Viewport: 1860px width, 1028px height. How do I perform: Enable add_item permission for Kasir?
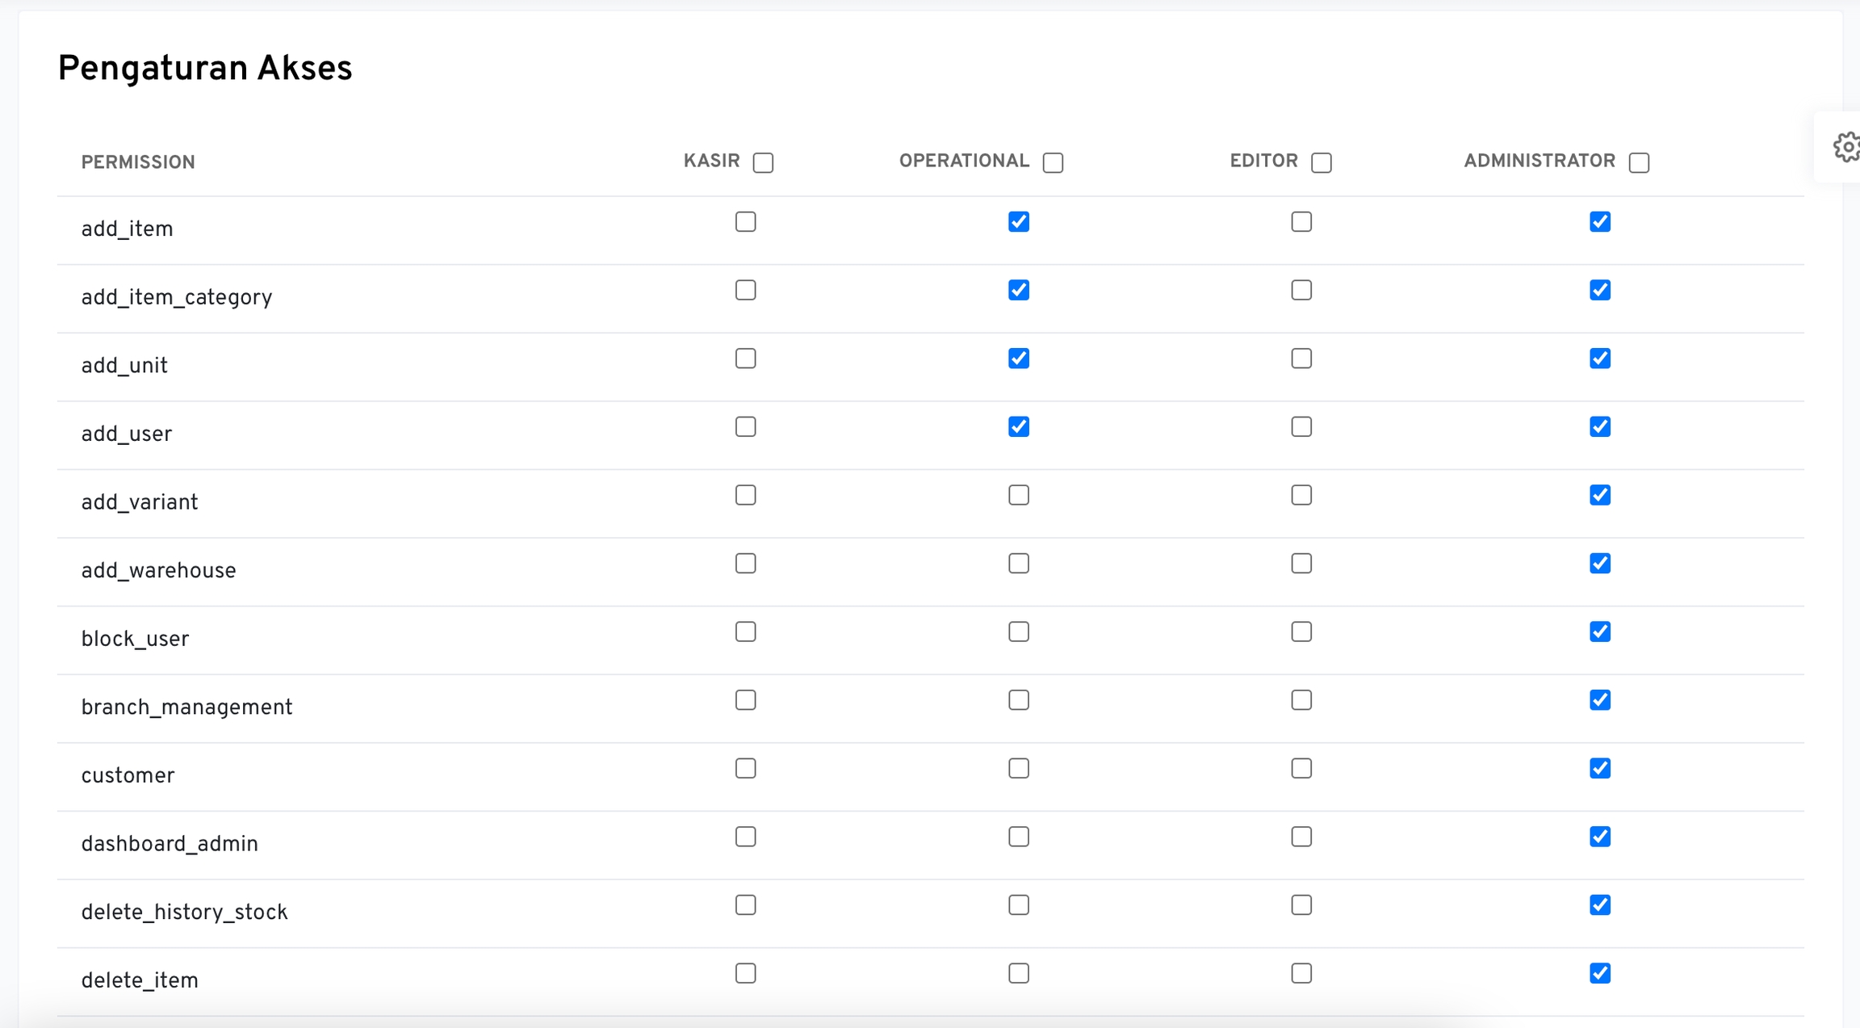point(745,222)
